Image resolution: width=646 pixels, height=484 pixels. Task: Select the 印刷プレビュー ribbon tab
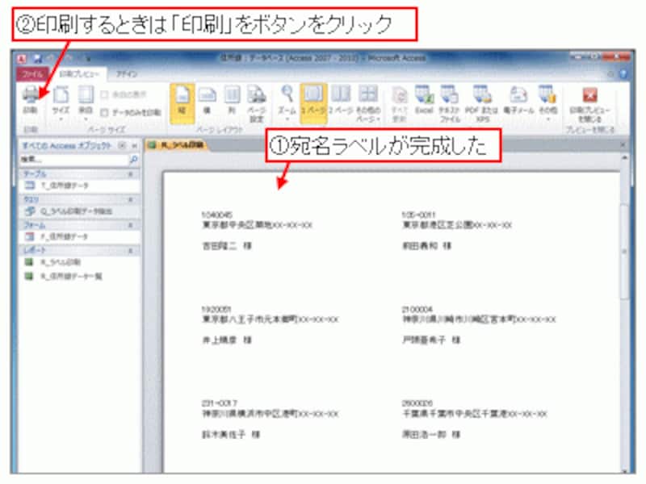click(x=78, y=74)
